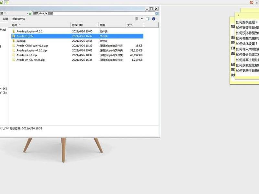Screen dimensions: 259x194
Task: Click date 2021/4/26 20:45
Action: pos(82,41)
